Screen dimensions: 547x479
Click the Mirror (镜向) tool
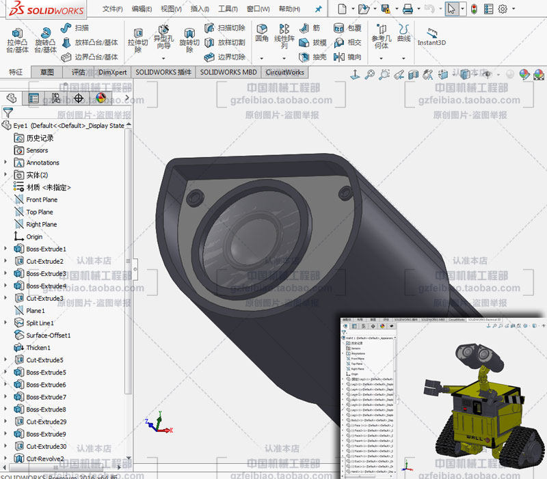(347, 57)
